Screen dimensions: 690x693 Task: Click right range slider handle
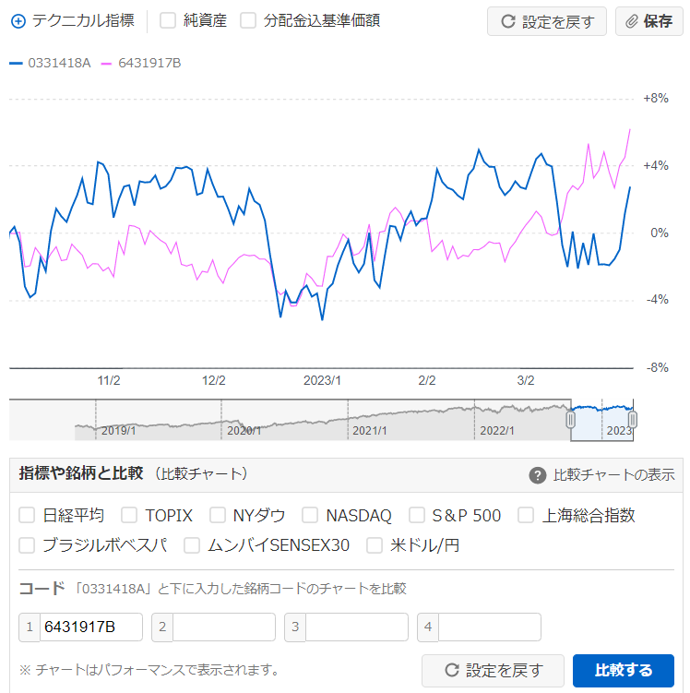pos(633,420)
